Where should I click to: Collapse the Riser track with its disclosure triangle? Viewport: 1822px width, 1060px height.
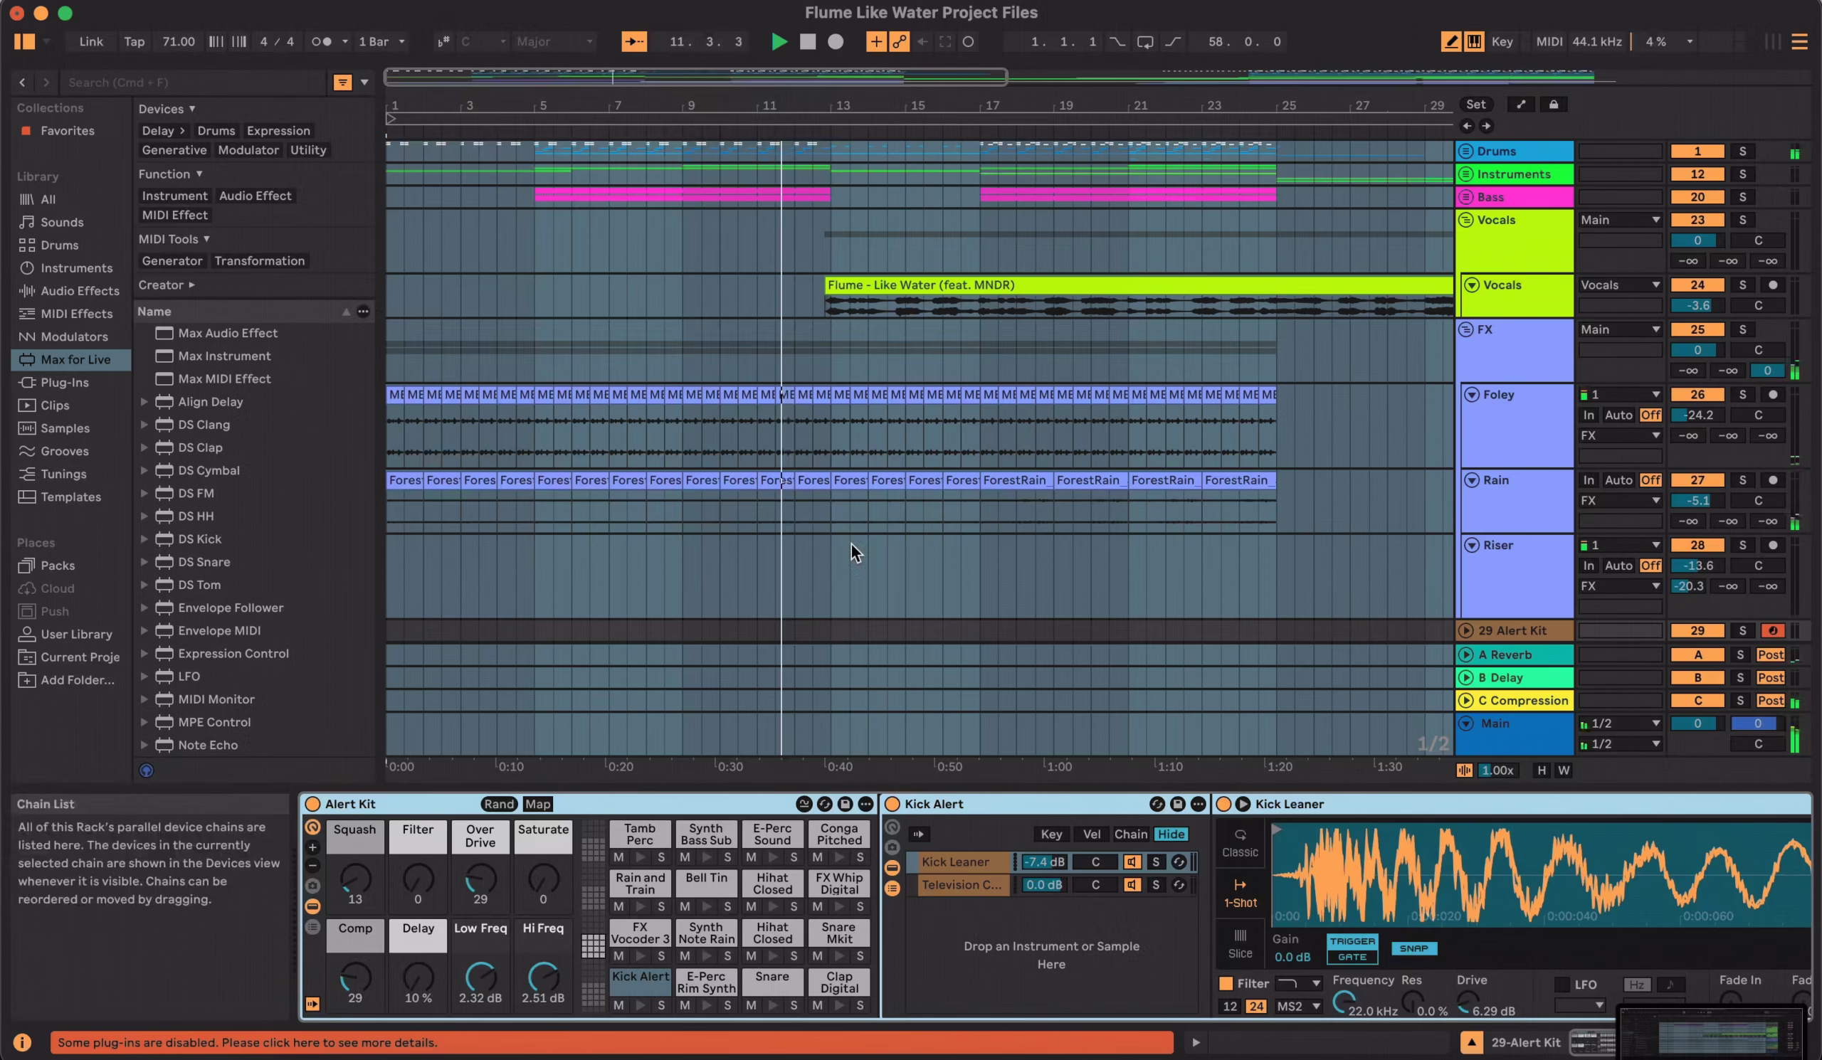coord(1473,545)
